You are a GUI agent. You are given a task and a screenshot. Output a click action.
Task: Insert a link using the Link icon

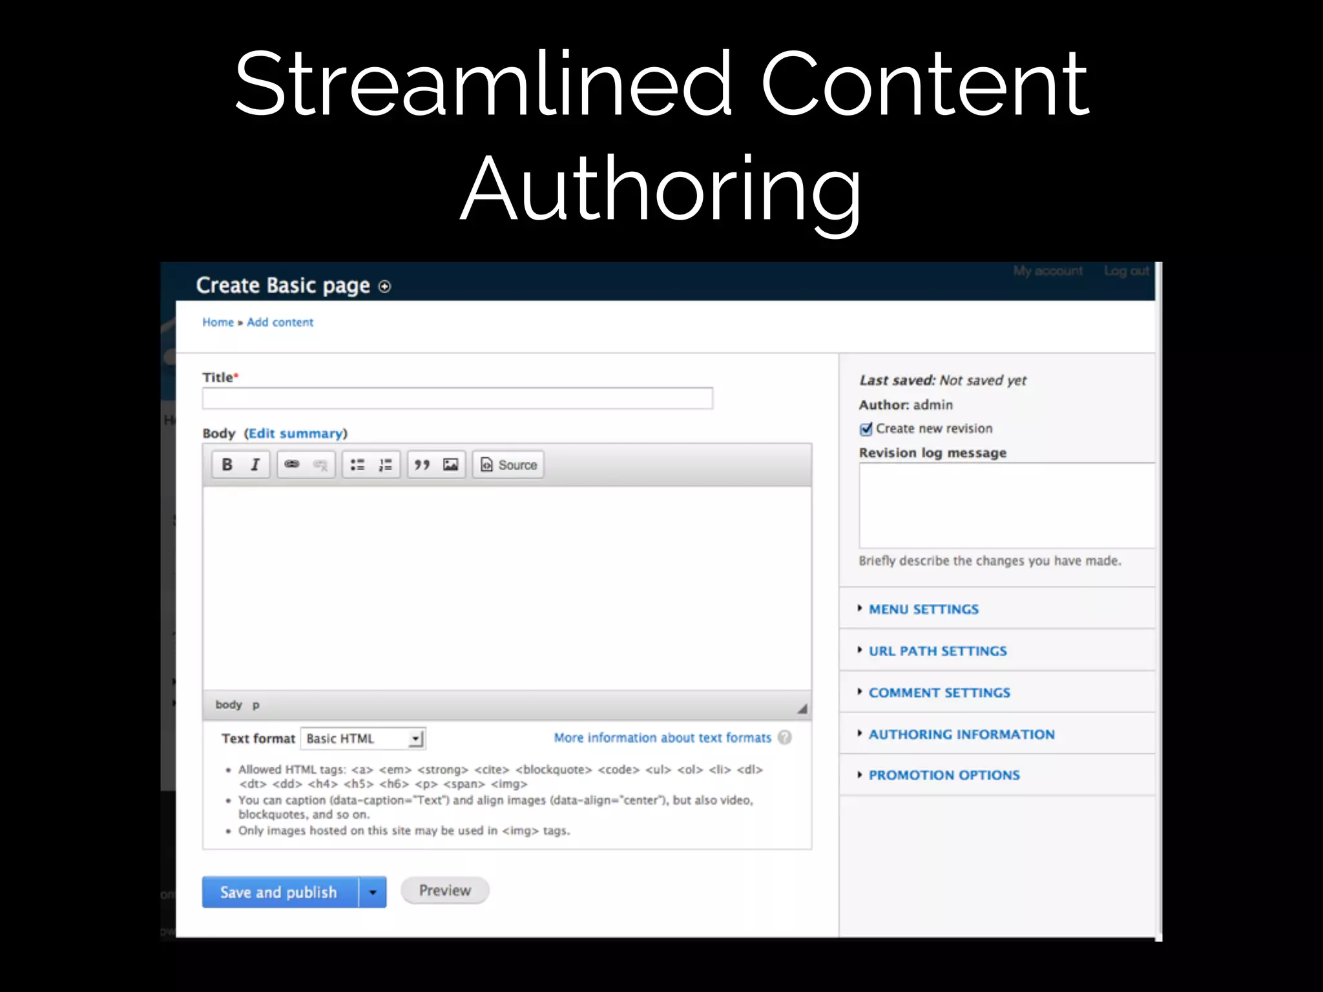click(292, 464)
